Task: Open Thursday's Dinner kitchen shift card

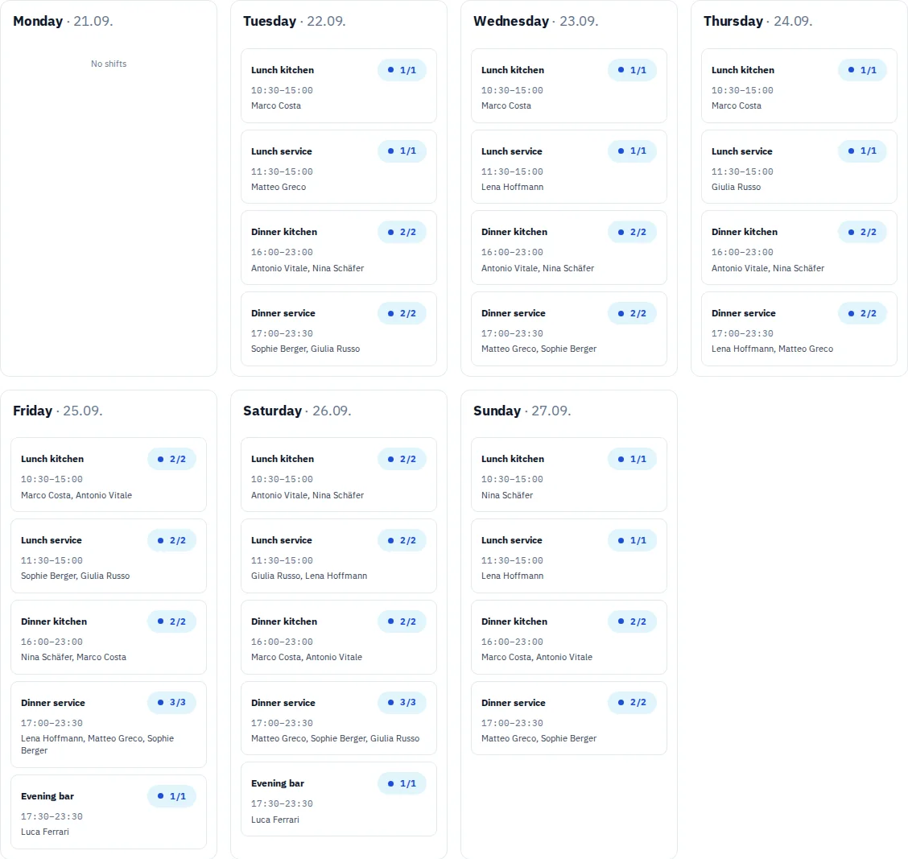Action: click(x=799, y=248)
